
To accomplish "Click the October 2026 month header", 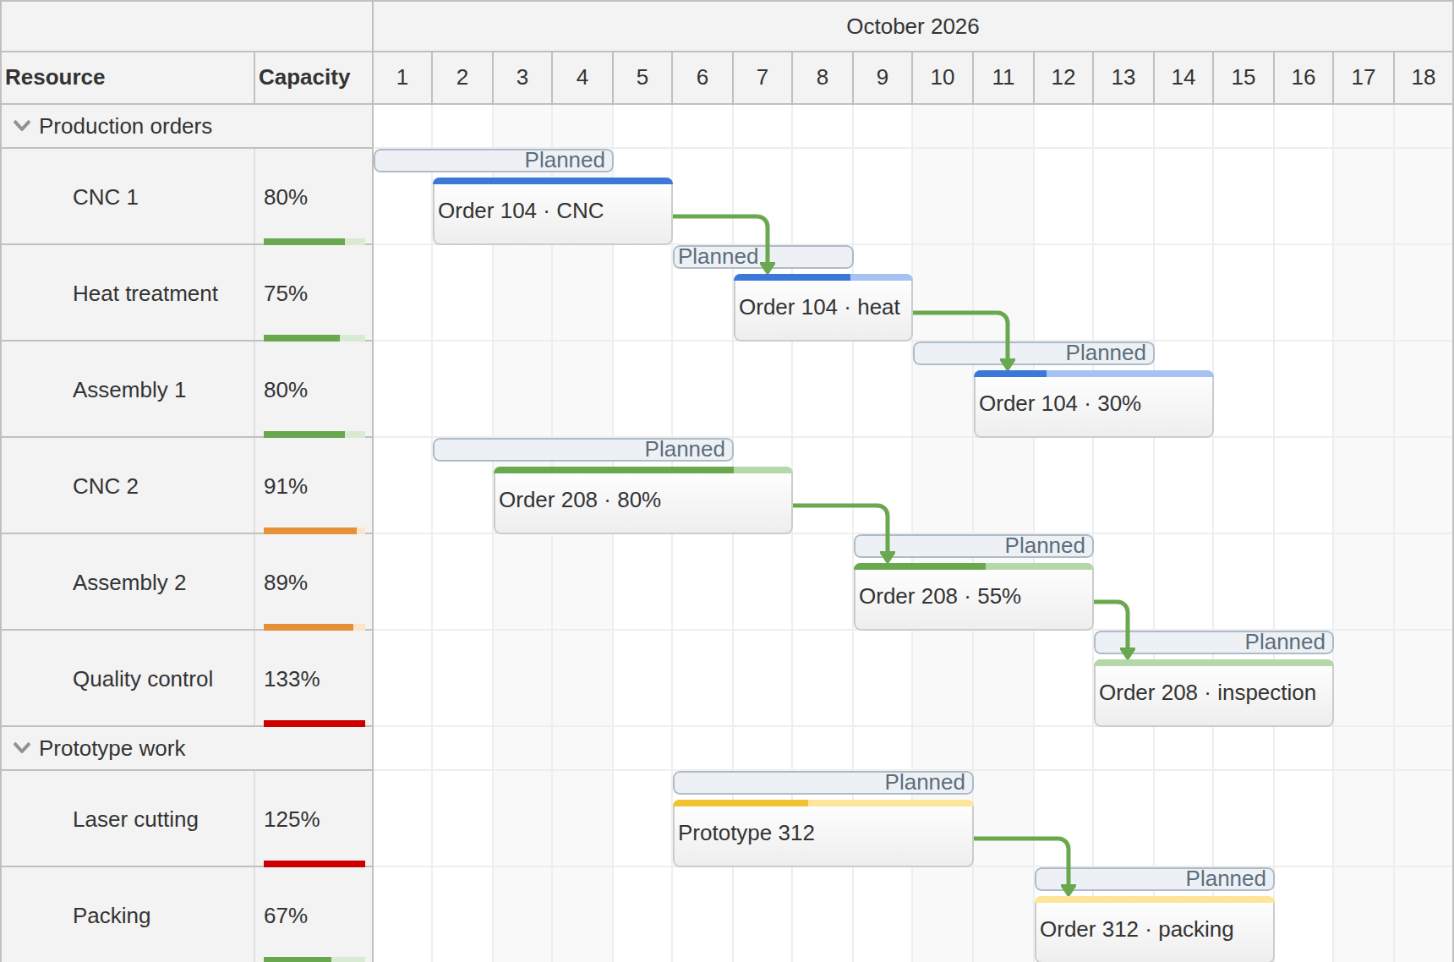I will pos(913,27).
